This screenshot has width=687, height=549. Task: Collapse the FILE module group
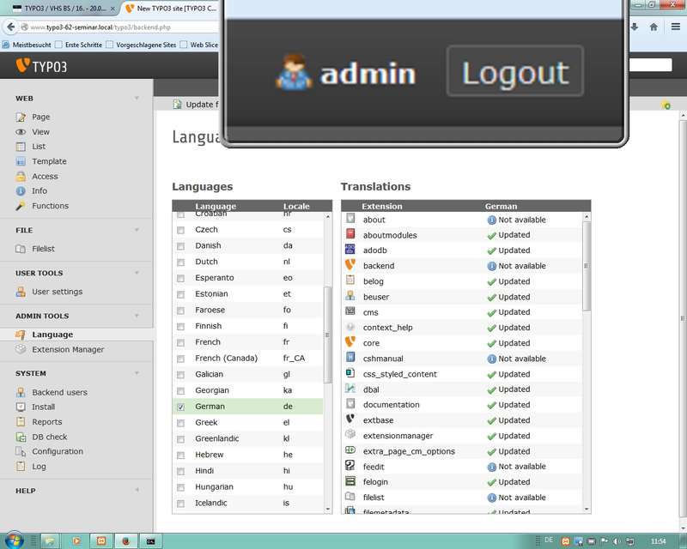click(137, 230)
